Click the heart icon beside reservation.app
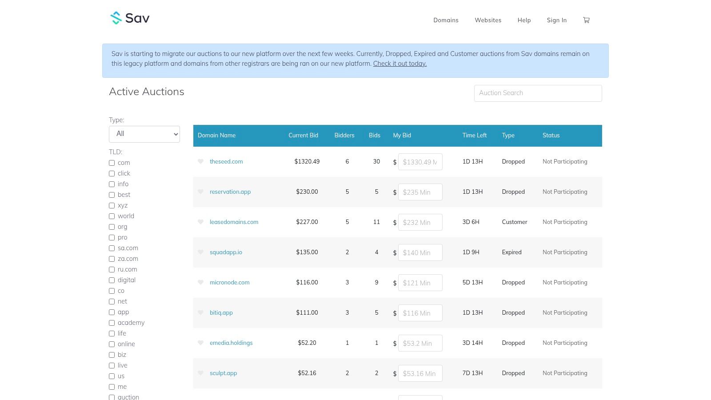The height and width of the screenshot is (400, 711). coord(200,192)
